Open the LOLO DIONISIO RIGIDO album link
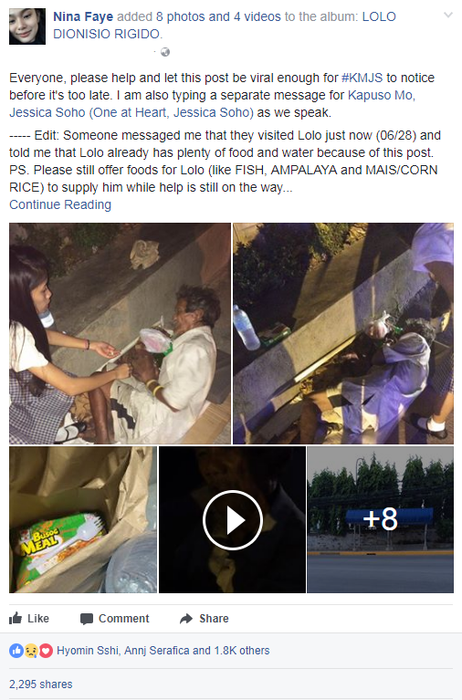 pyautogui.click(x=225, y=26)
